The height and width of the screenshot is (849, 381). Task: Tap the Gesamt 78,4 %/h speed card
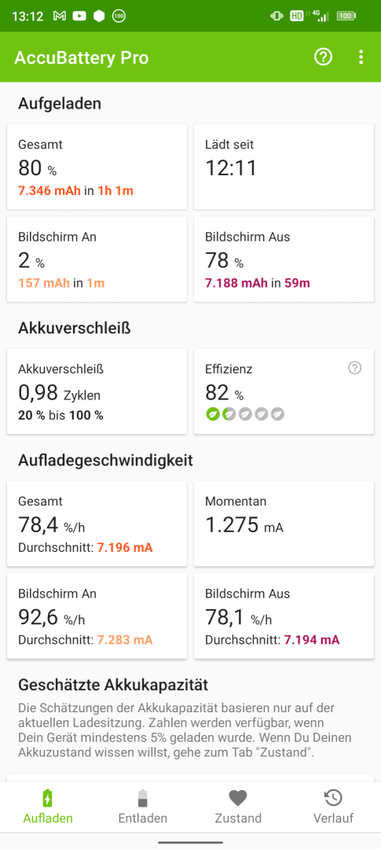coord(97,524)
